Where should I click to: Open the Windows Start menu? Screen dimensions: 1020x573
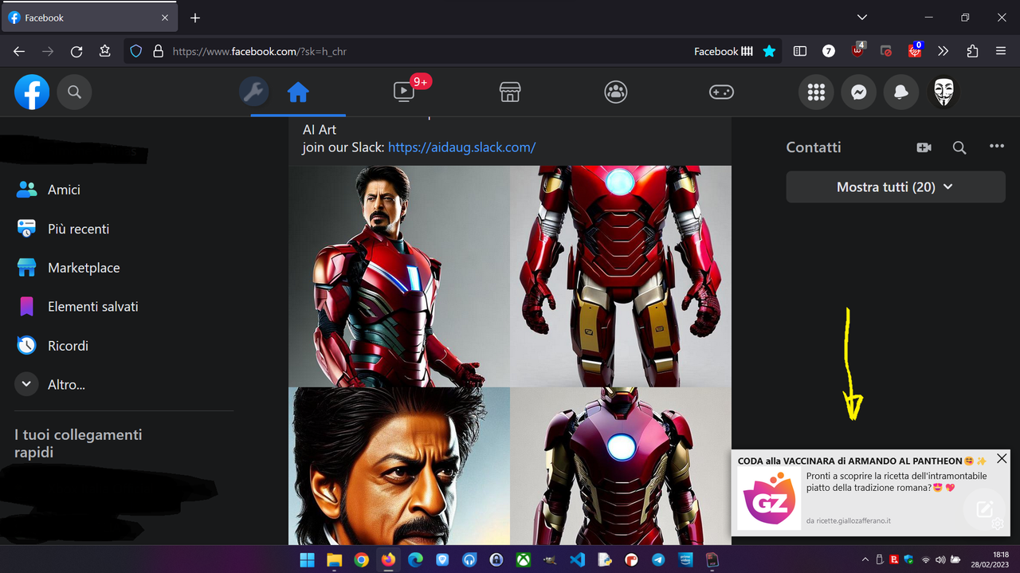pos(307,560)
